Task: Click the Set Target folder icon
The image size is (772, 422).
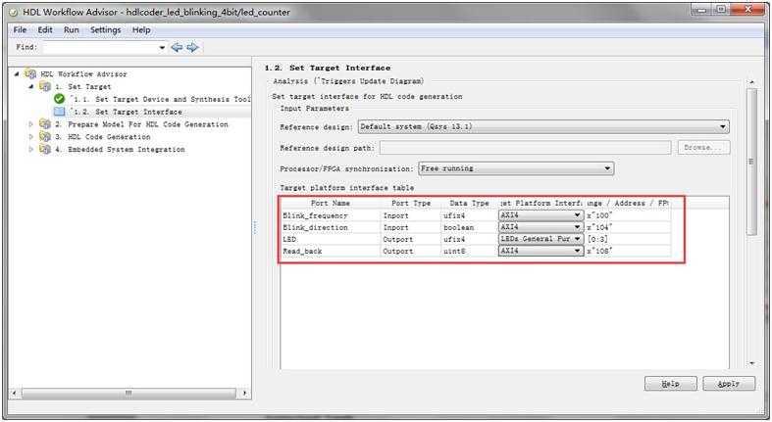Action: (45, 86)
